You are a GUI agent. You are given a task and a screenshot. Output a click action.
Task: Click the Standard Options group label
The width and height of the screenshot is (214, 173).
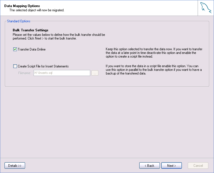[19, 21]
